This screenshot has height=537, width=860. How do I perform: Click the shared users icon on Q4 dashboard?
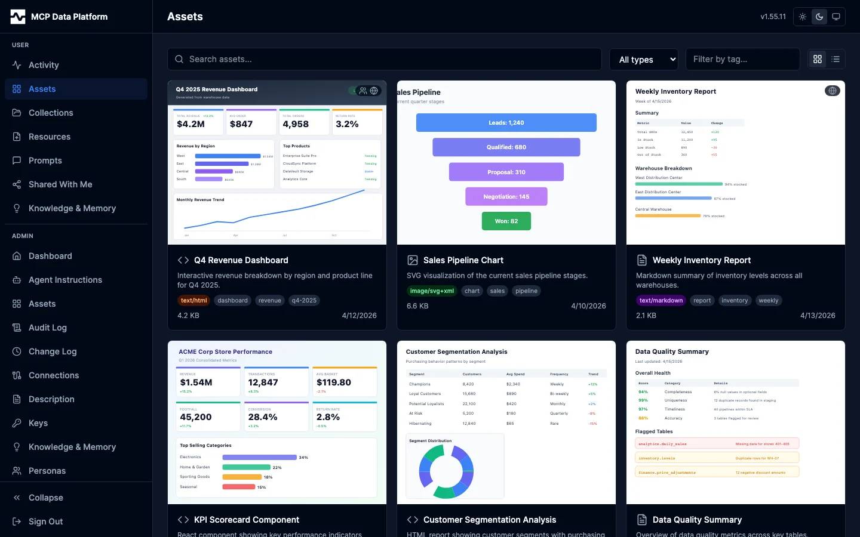click(363, 91)
